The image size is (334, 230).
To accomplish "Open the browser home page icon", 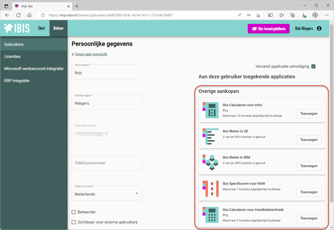I will (29, 15).
